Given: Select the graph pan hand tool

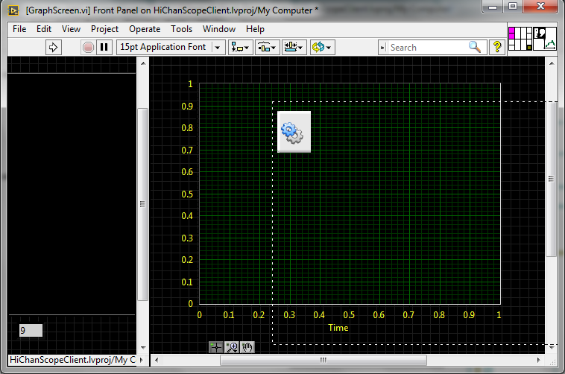Looking at the screenshot, I should [x=247, y=346].
